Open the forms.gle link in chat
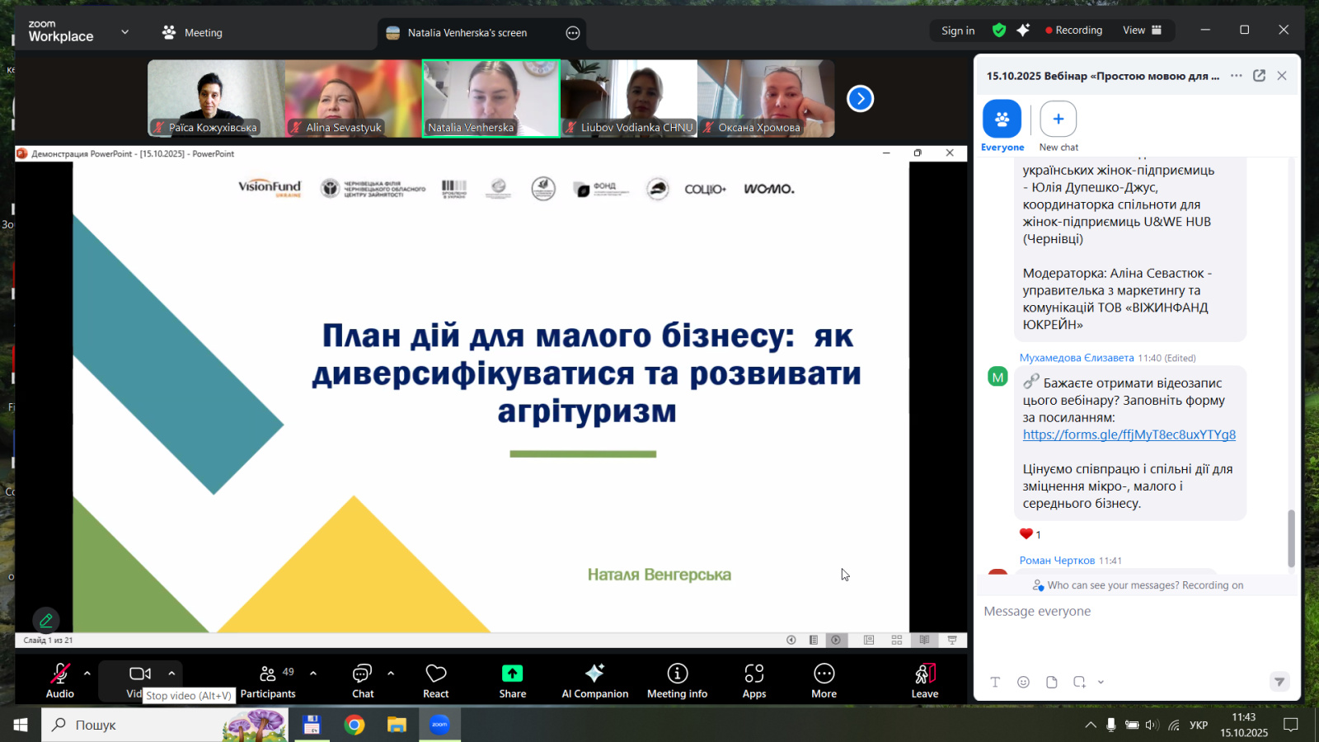 pyautogui.click(x=1129, y=434)
